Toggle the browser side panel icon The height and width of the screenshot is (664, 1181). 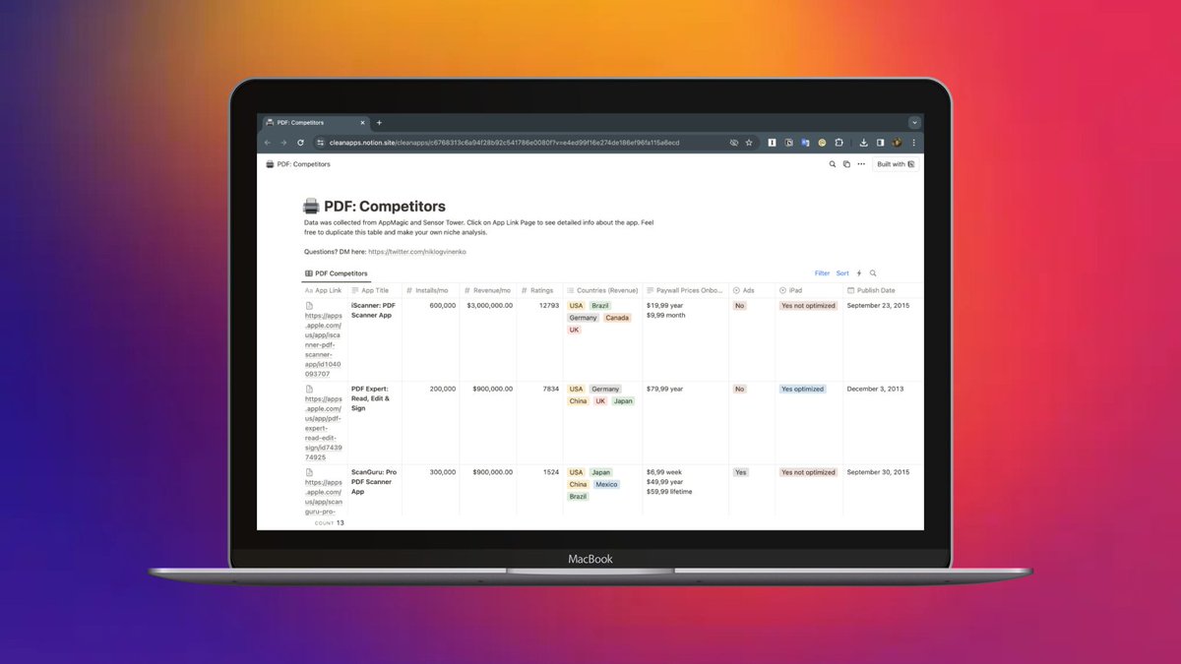point(880,143)
